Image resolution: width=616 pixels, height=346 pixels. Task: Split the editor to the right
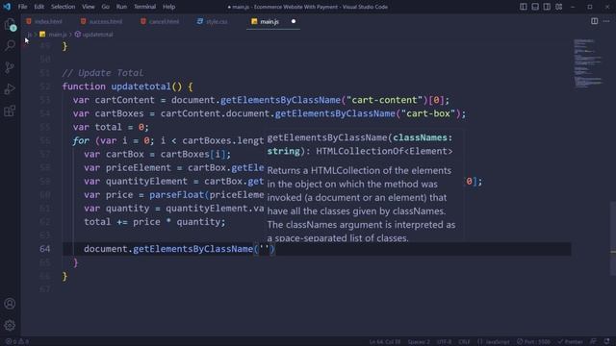tap(595, 21)
